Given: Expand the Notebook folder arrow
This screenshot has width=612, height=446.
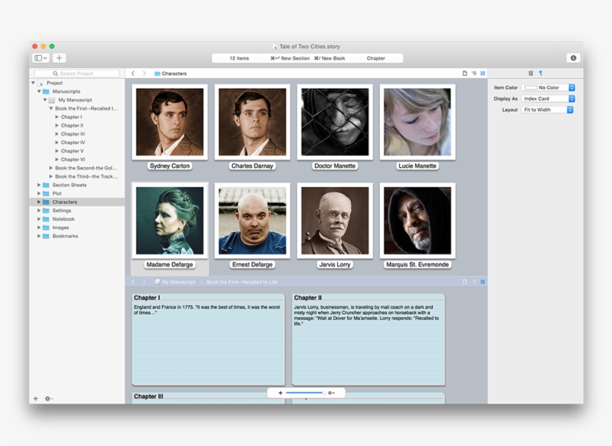Looking at the screenshot, I should click(39, 219).
